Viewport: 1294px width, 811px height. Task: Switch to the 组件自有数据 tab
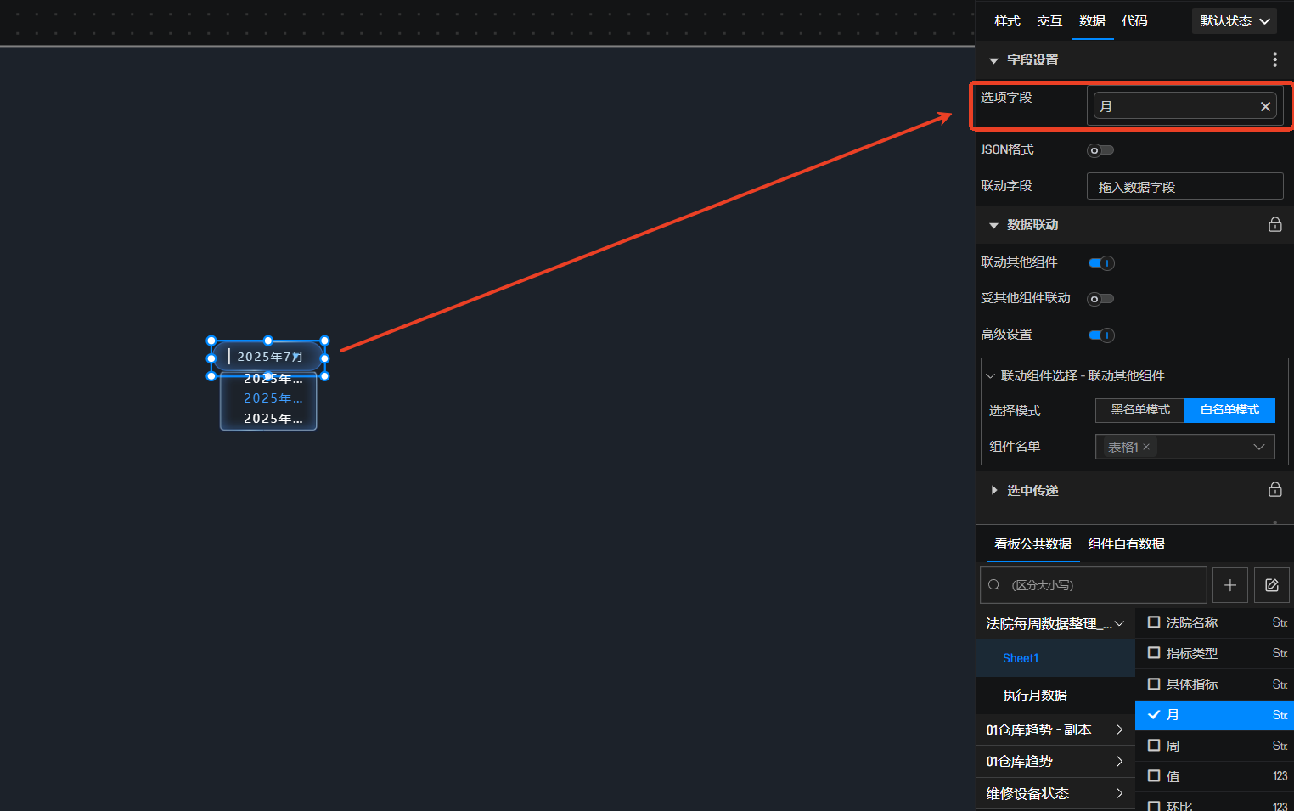click(1126, 544)
